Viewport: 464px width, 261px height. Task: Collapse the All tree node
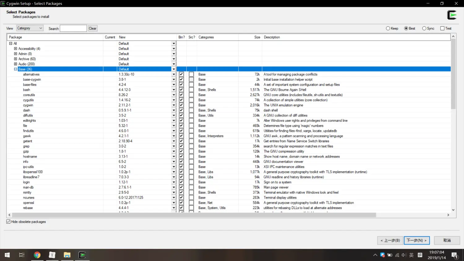click(11, 44)
